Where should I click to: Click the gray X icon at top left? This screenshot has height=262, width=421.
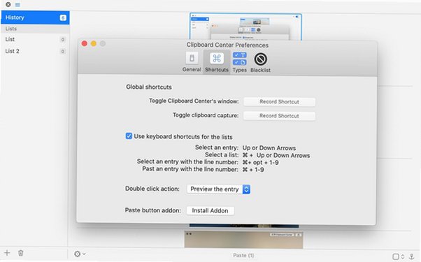[8, 4]
